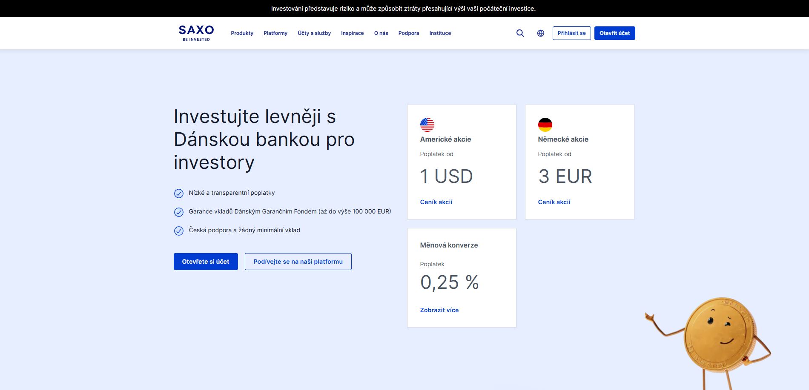
Task: Click the American flag icon
Action: pos(427,125)
